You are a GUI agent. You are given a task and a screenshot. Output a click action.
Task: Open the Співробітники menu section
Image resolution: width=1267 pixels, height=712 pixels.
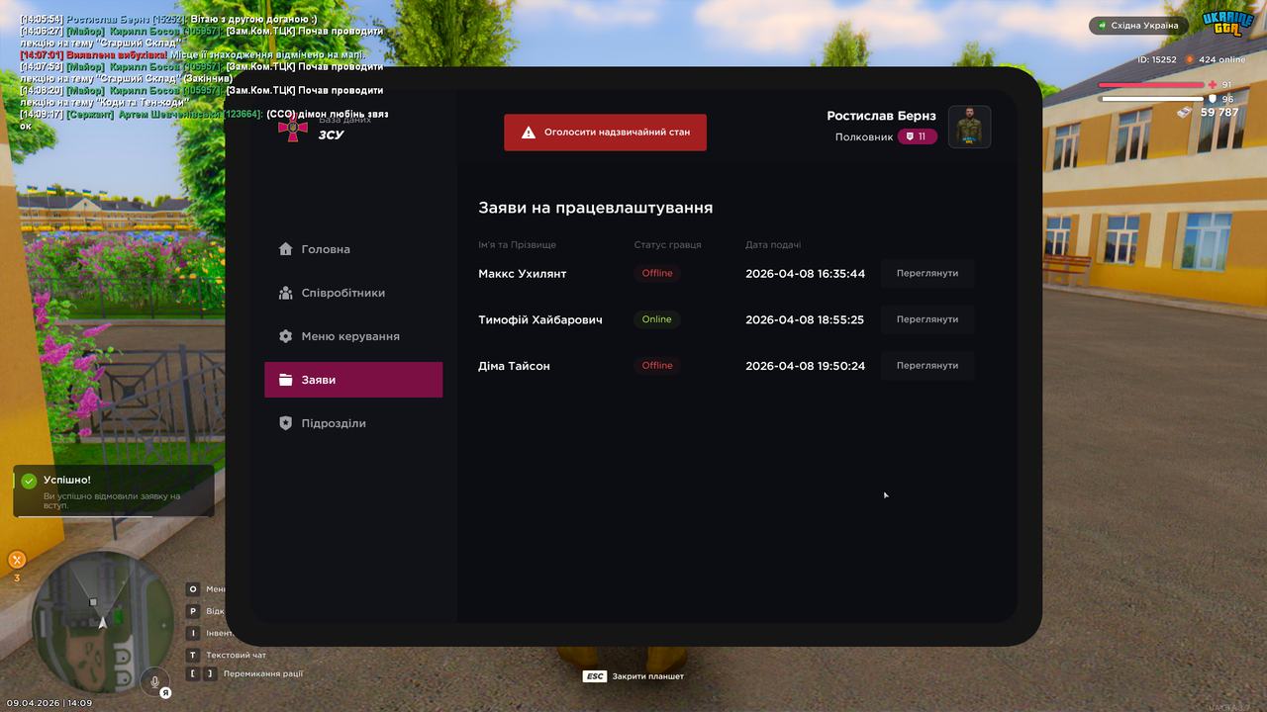(353, 293)
